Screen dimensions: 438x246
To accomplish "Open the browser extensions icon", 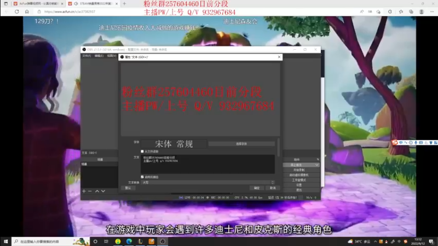I will coord(390,11).
